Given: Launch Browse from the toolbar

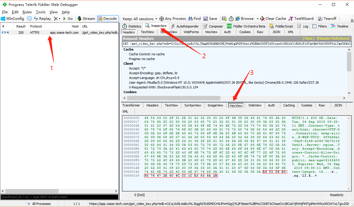Looking at the screenshot, I should [x=244, y=19].
